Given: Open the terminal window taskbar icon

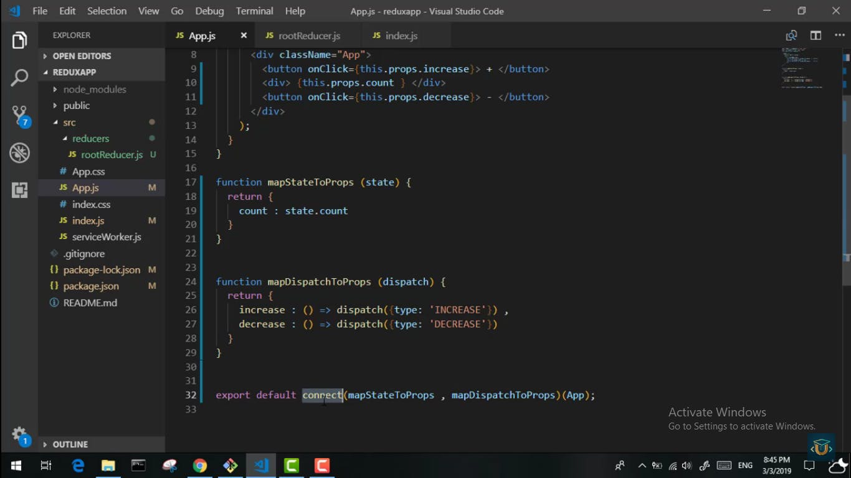Looking at the screenshot, I should coord(138,466).
